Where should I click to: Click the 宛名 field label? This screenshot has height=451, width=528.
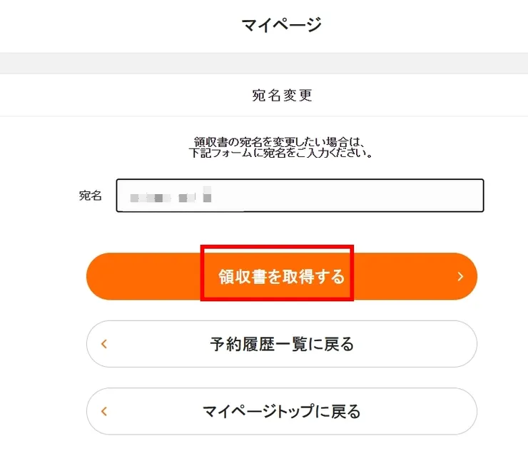click(x=91, y=196)
